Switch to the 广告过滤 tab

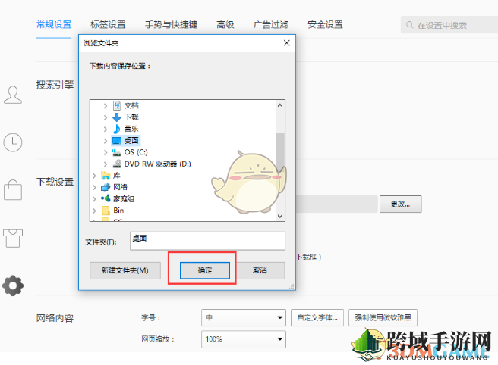tap(271, 24)
